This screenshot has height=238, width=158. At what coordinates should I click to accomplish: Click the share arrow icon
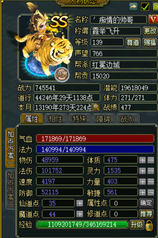coord(133,7)
